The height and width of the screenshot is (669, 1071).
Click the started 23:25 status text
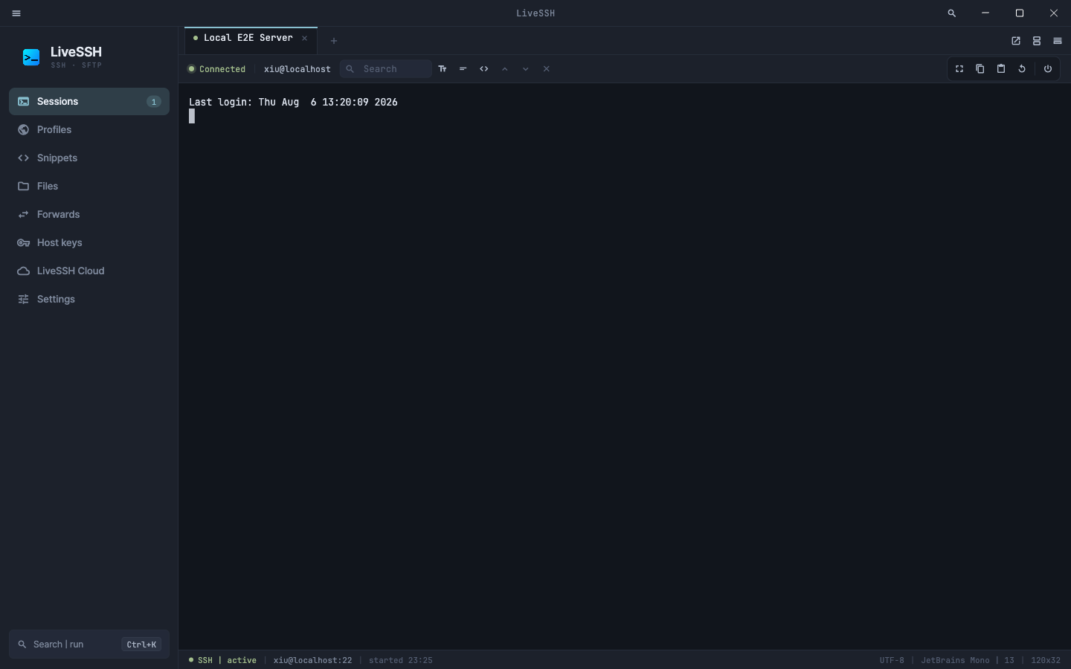pyautogui.click(x=401, y=660)
